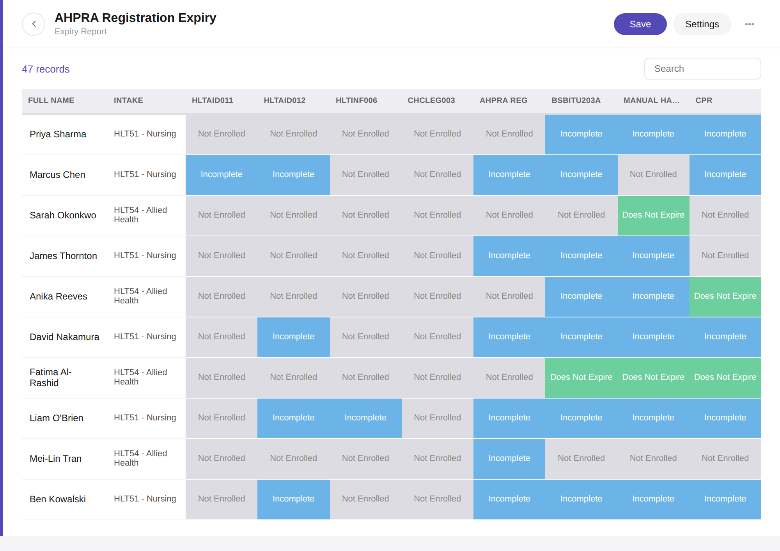Viewport: 780px width, 551px height.
Task: Click Ben Kowalski's CPR Incomplete cell
Action: [x=725, y=499]
